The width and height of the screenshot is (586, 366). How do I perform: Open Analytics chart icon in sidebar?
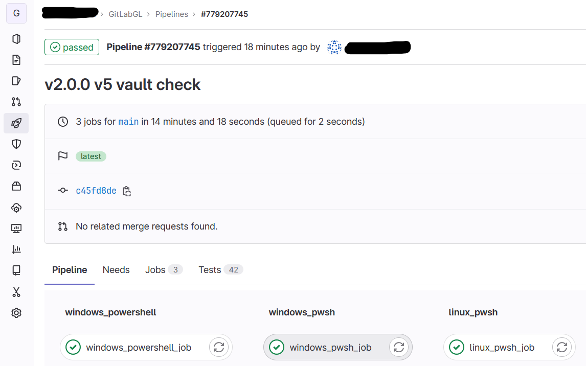coord(16,249)
